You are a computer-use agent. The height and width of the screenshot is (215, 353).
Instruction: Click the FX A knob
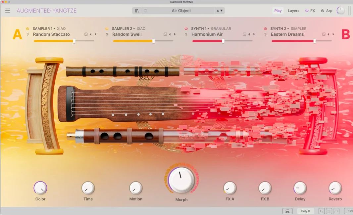tap(230, 188)
